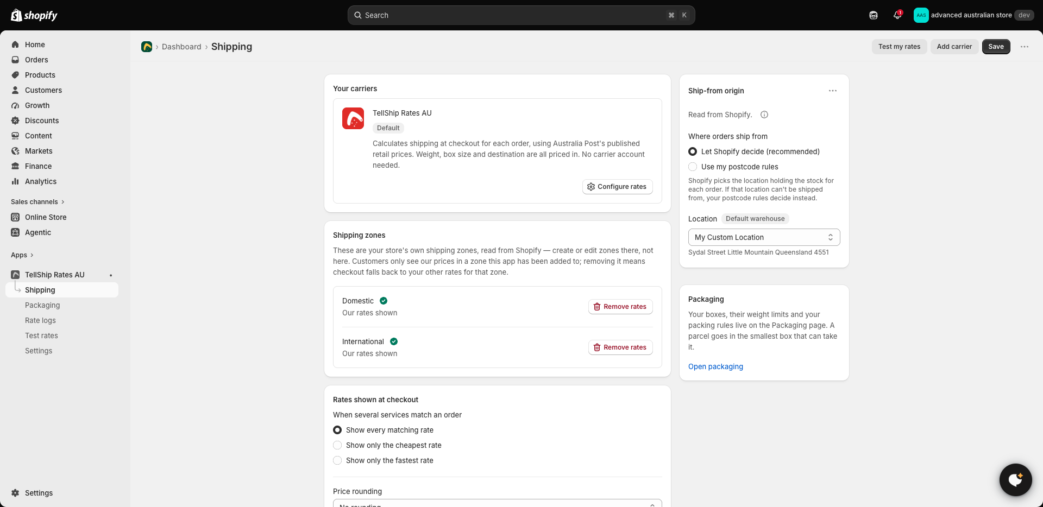Select Show only the cheapest rate

coord(337,445)
